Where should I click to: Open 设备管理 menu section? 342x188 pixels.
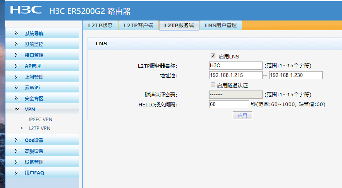pos(42,162)
